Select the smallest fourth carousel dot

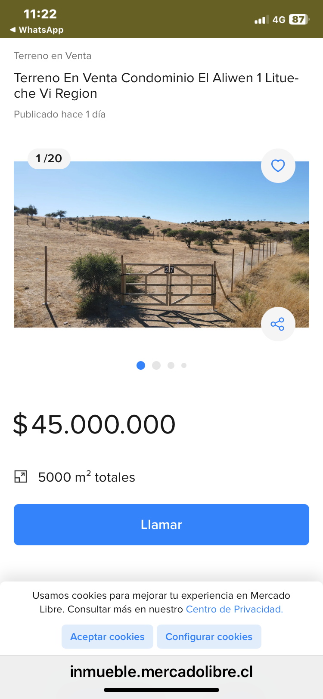184,365
